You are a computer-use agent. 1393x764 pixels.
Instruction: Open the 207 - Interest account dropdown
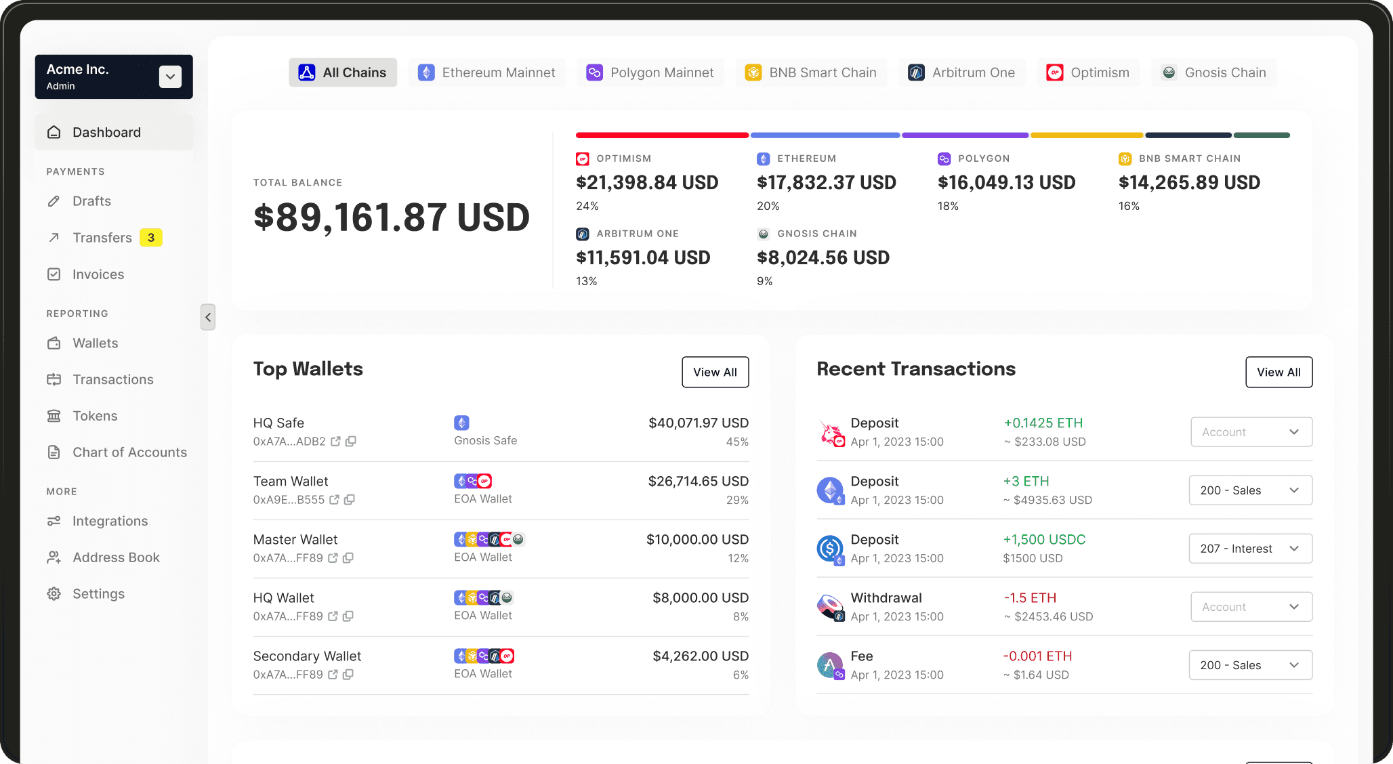point(1250,549)
